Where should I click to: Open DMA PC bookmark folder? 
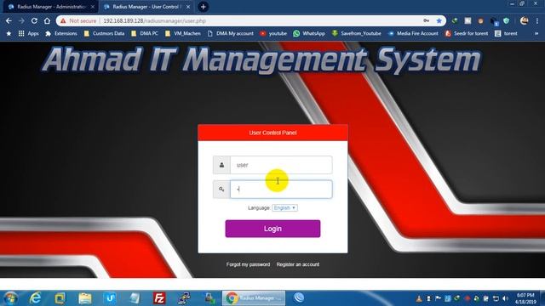pyautogui.click(x=145, y=33)
